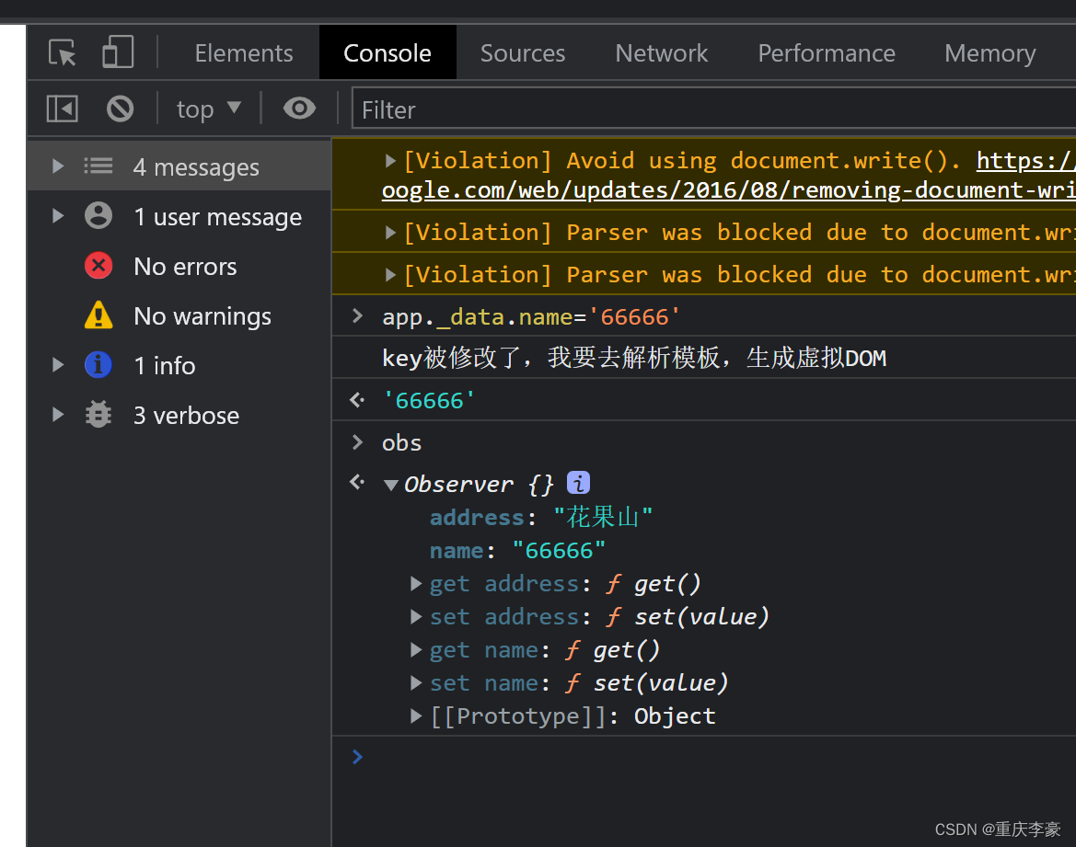Expand the first Parser was blocked violation
The image size is (1076, 847).
(390, 233)
